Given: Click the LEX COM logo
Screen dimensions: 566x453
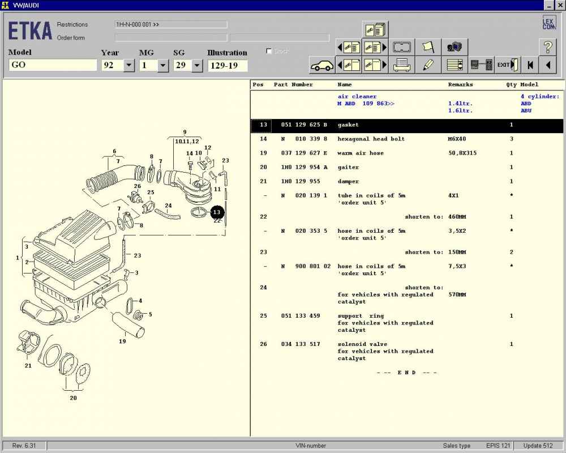Looking at the screenshot, I should (549, 23).
